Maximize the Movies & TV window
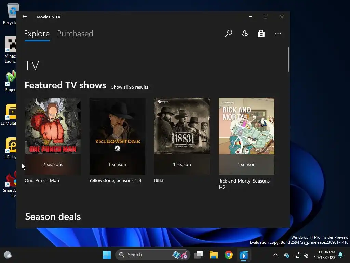The height and width of the screenshot is (263, 350). click(266, 17)
